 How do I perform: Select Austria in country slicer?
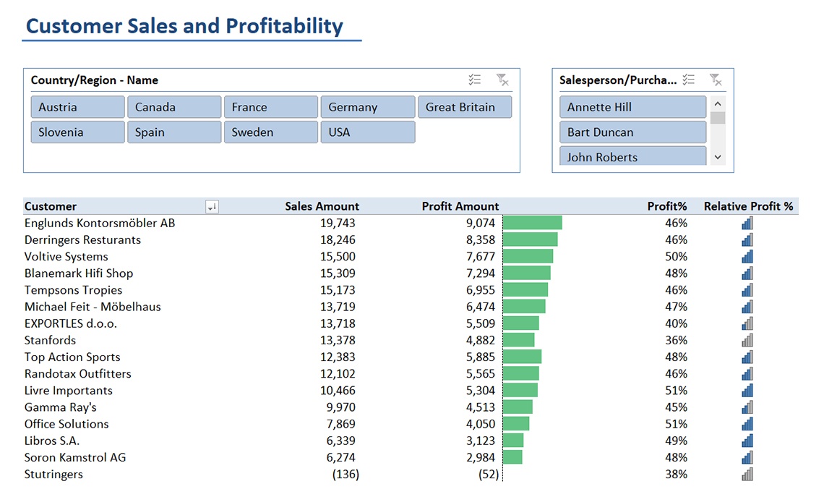coord(78,107)
